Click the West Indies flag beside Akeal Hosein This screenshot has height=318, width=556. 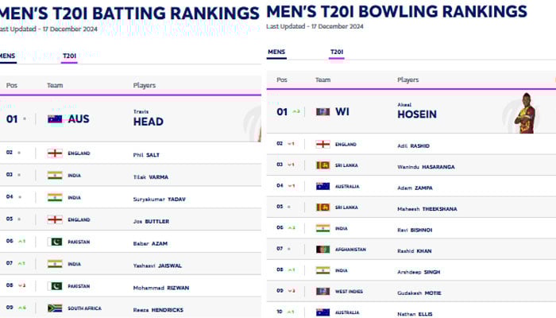322,112
